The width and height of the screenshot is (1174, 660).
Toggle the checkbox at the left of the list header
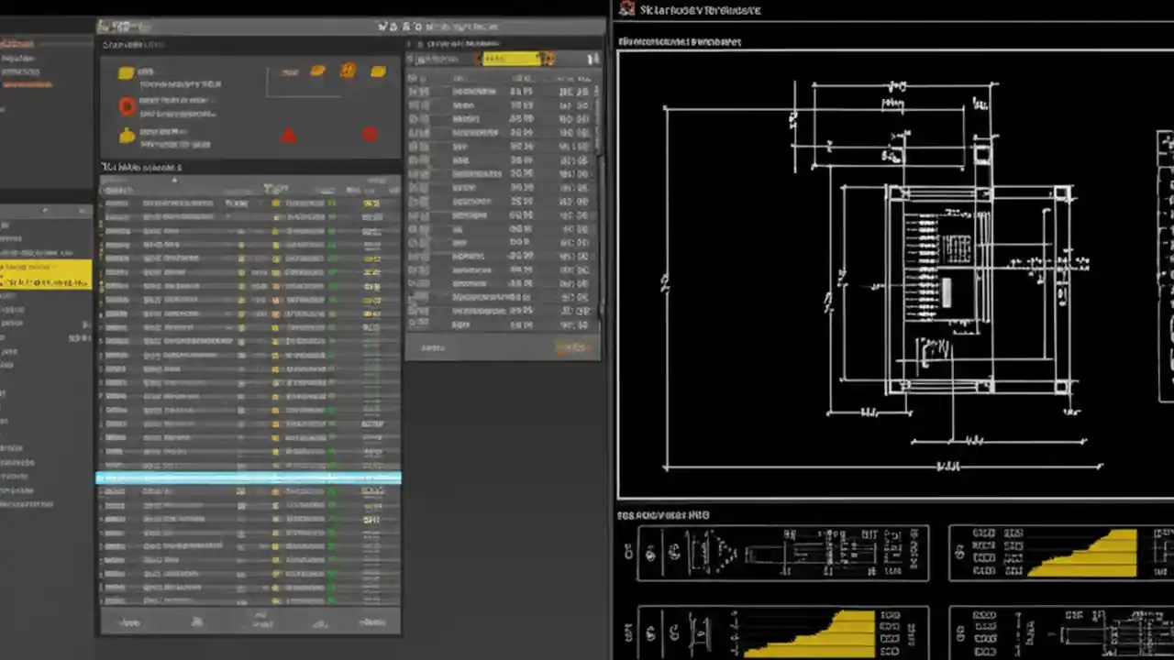(x=103, y=190)
